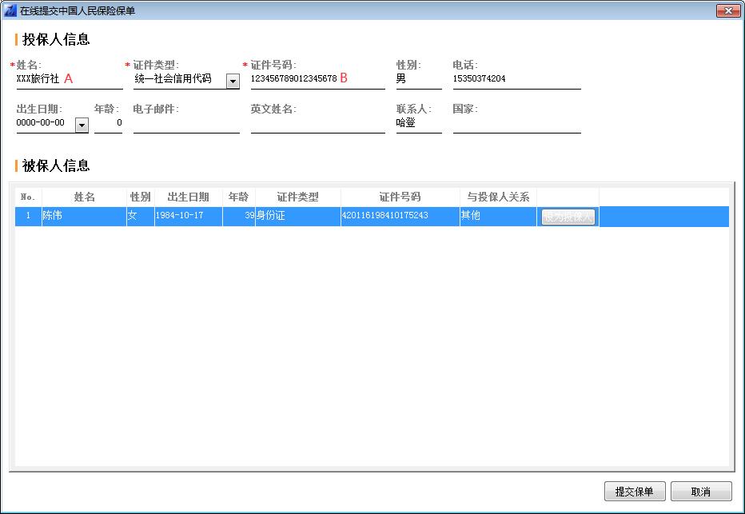
Task: Focus the 联系人 field showing 哈登
Action: (x=418, y=123)
